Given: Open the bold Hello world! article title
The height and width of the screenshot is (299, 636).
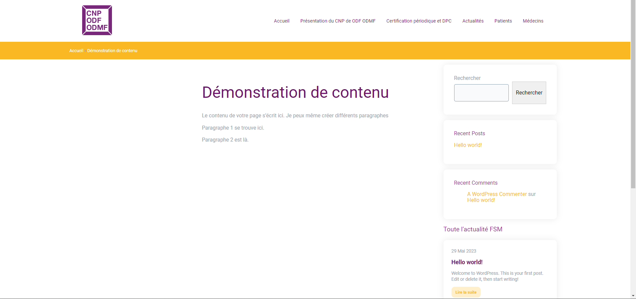Looking at the screenshot, I should 467,262.
